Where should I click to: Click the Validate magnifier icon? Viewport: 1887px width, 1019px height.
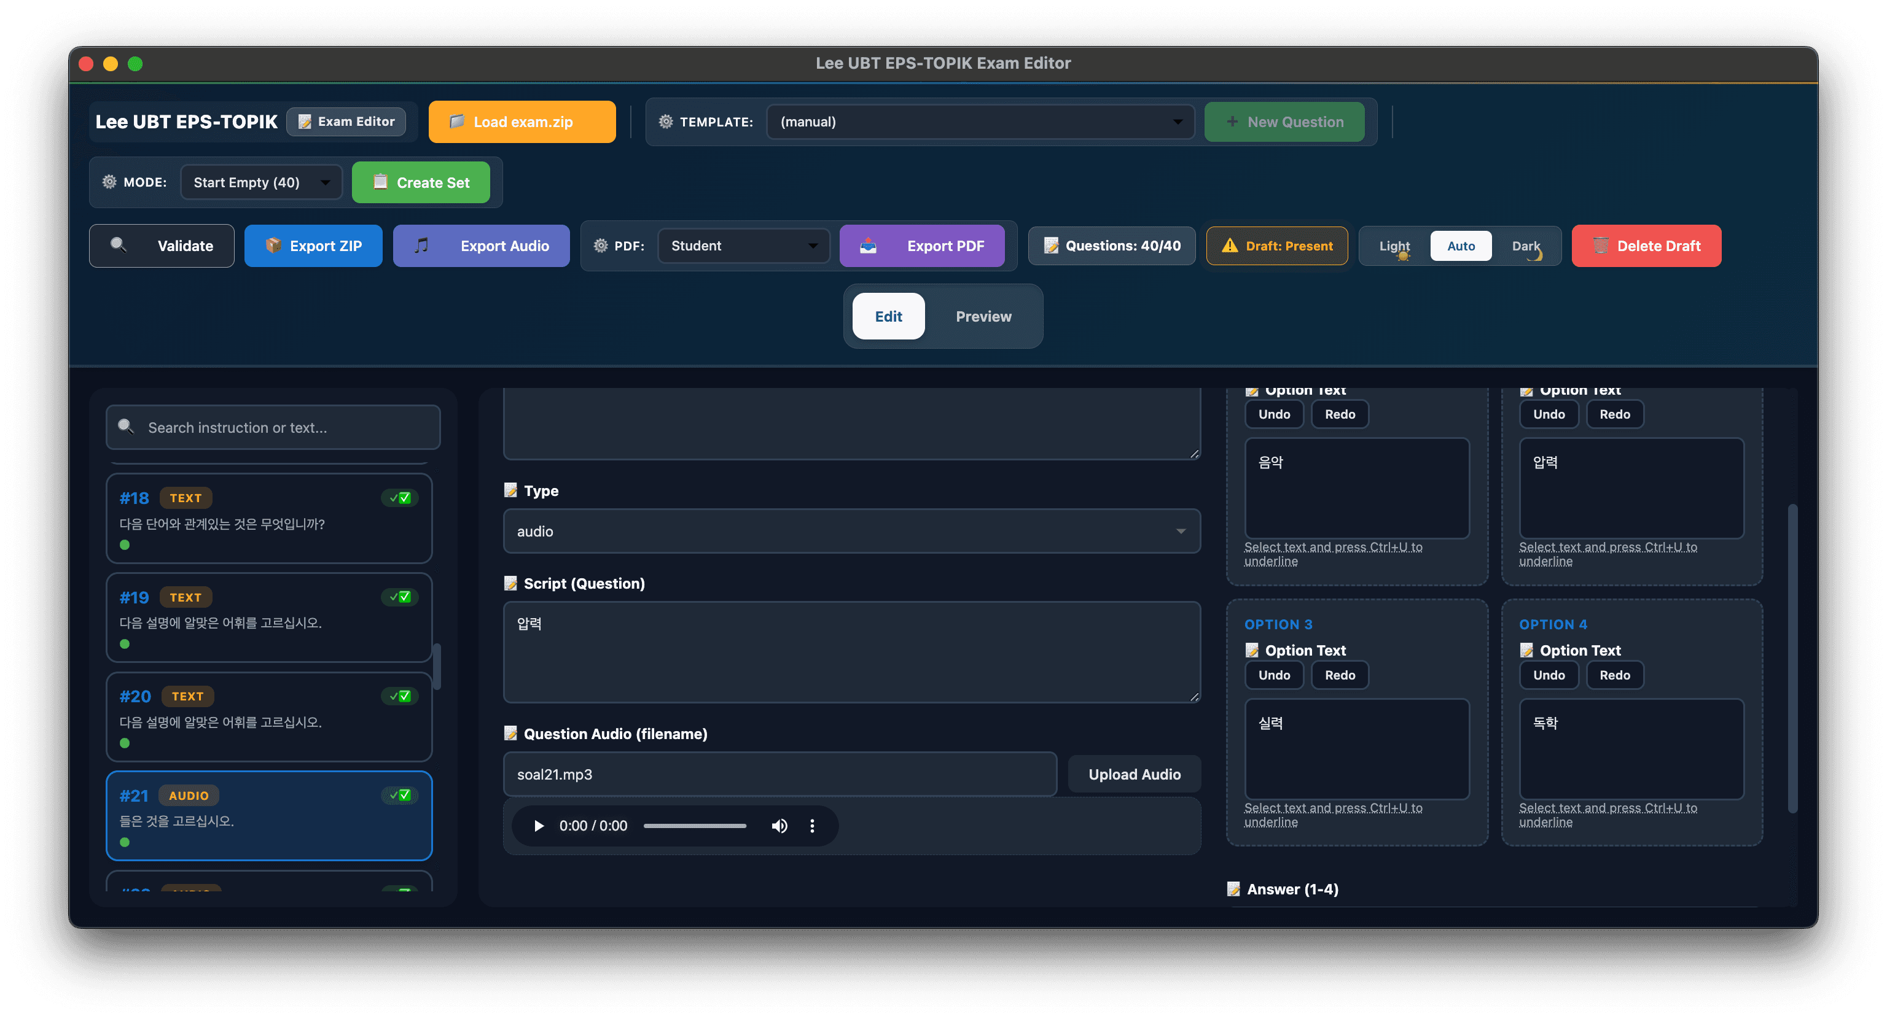tap(119, 245)
